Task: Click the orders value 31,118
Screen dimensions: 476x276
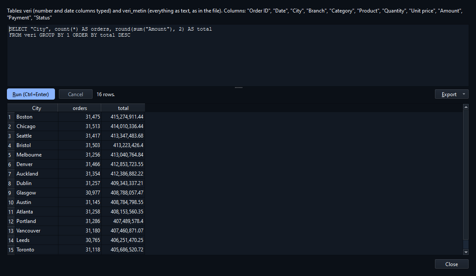Action: tap(80, 250)
